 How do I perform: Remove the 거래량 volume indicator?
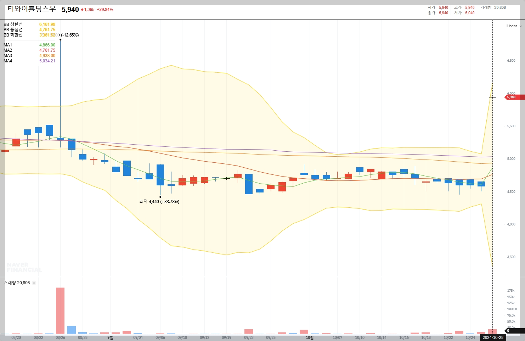tap(34, 283)
